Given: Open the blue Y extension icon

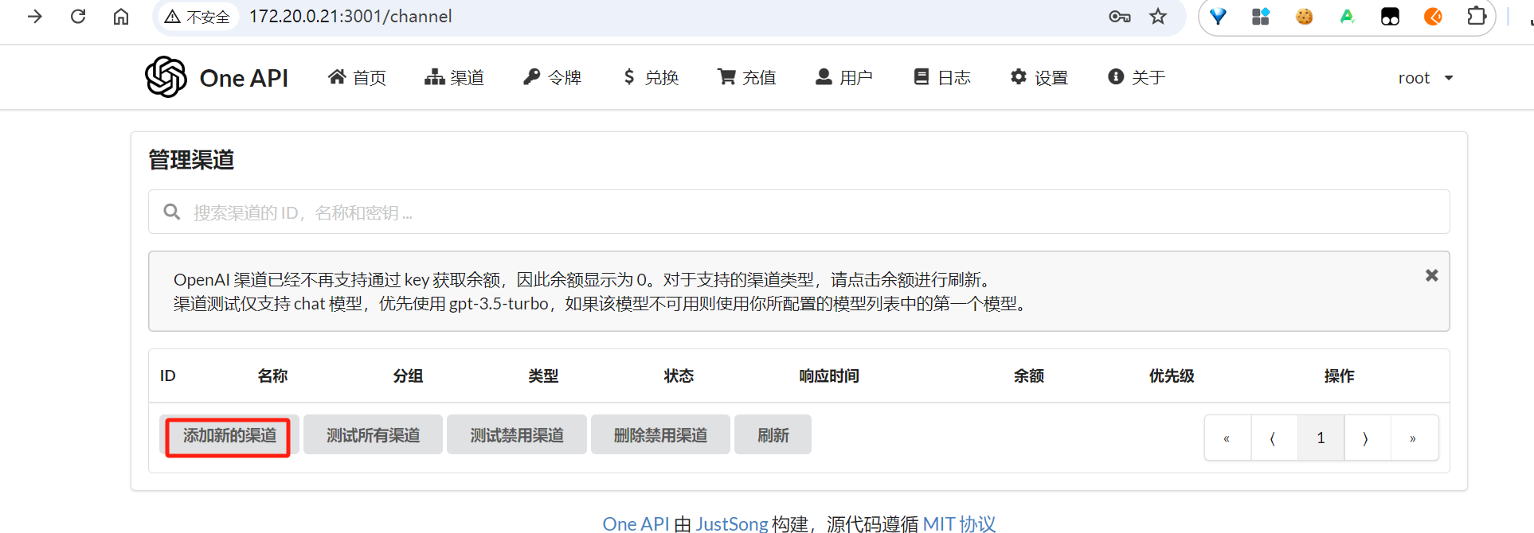Looking at the screenshot, I should coord(1219,16).
